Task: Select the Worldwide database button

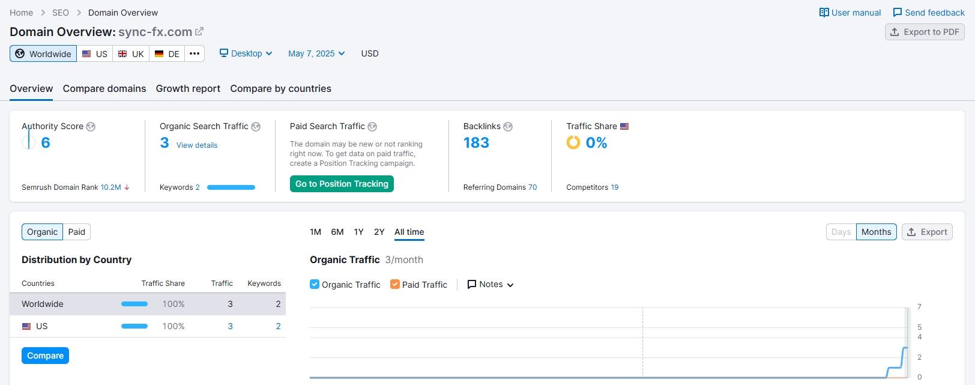Action: [x=43, y=53]
